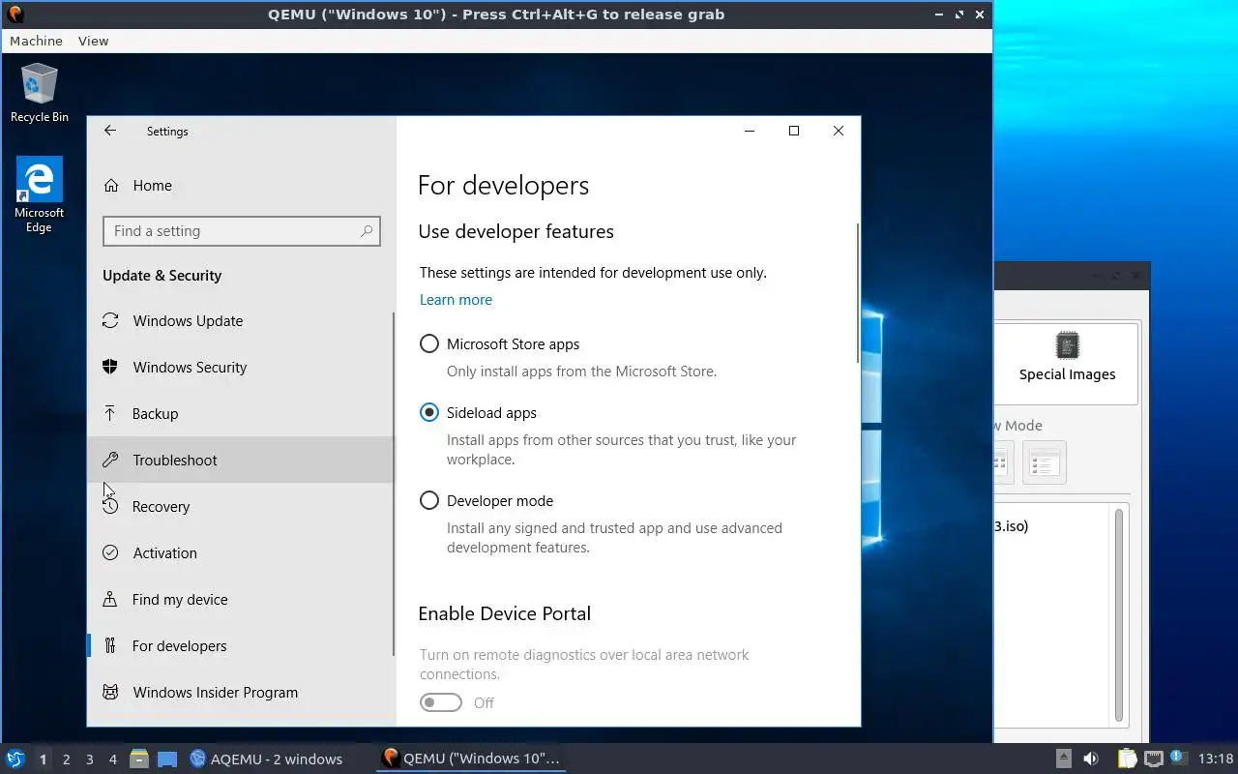The width and height of the screenshot is (1238, 774).
Task: Click the Settings content vertical scrollbar
Action: point(857,293)
